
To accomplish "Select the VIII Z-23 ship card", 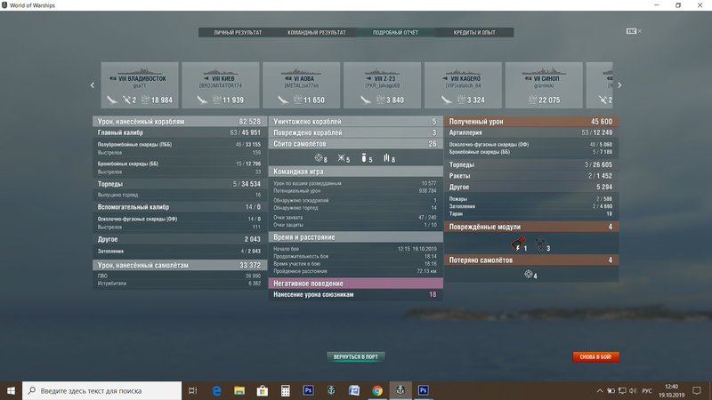I will pyautogui.click(x=382, y=85).
